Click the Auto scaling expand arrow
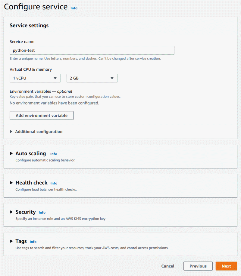This screenshot has width=241, height=276. click(x=11, y=153)
